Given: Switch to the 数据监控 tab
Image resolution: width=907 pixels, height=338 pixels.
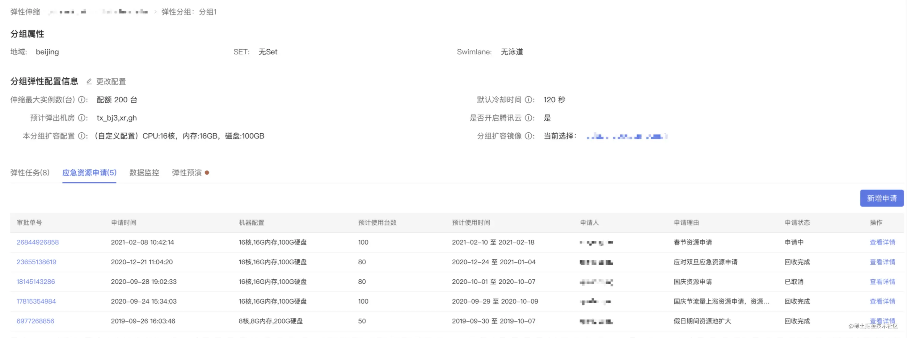Looking at the screenshot, I should tap(144, 172).
